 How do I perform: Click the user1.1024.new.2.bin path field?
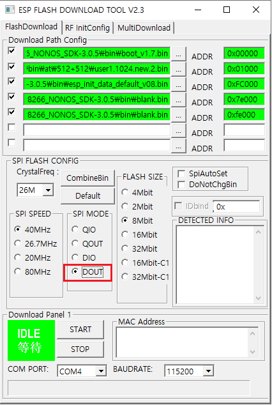click(97, 69)
